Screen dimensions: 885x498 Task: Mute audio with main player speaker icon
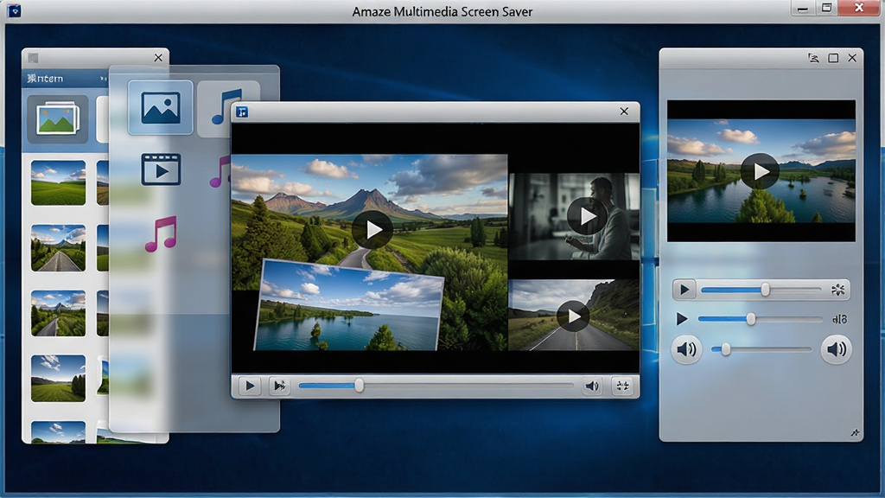(x=592, y=386)
